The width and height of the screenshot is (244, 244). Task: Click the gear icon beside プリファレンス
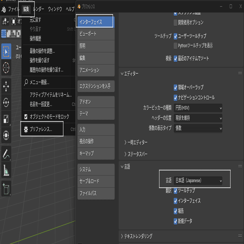[x=26, y=129]
